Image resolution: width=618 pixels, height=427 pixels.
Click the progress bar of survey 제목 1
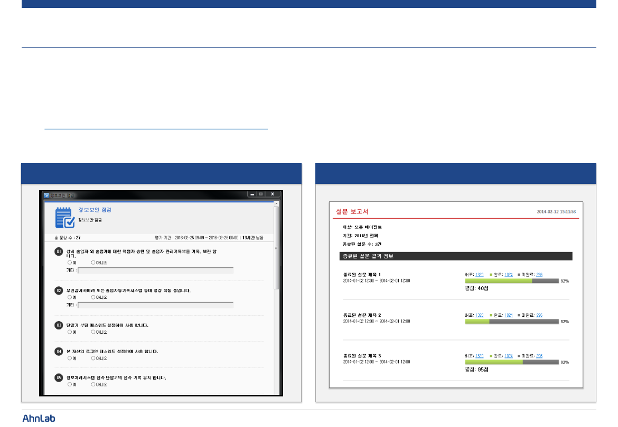(x=511, y=281)
